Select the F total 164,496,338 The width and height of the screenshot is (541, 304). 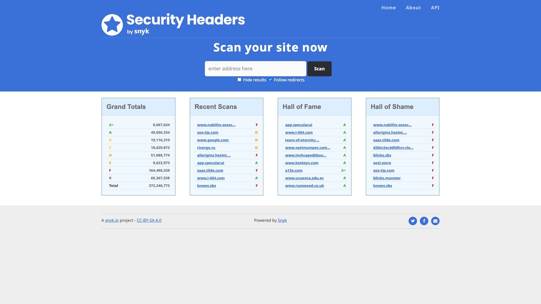click(x=159, y=170)
